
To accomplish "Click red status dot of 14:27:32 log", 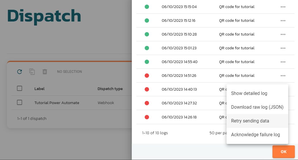I will 147,103.
